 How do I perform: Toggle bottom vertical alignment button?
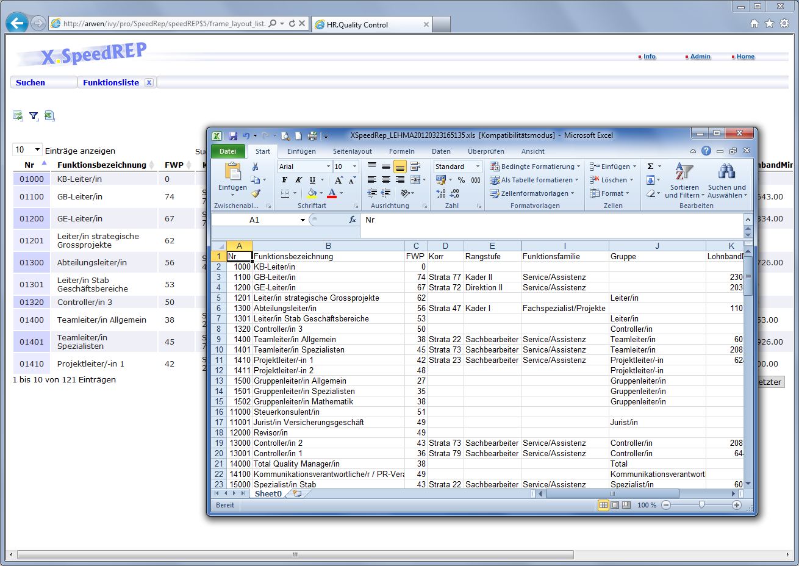(400, 167)
